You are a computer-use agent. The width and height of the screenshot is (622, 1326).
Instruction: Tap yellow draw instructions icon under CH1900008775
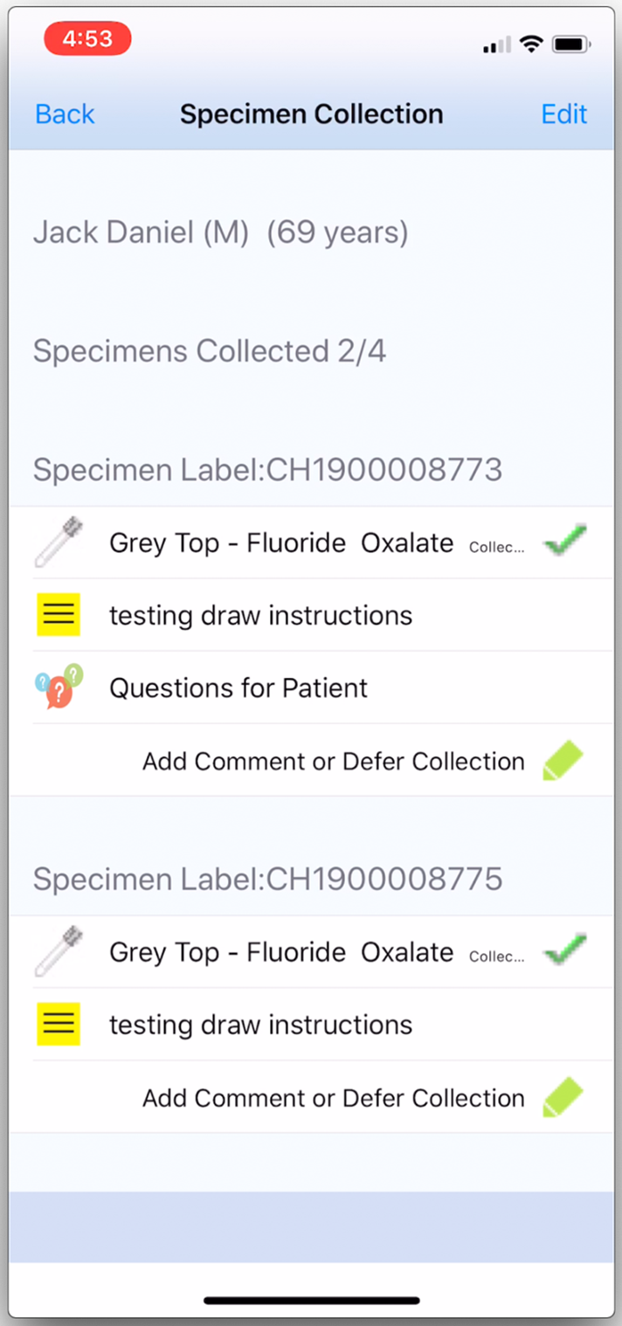59,1024
